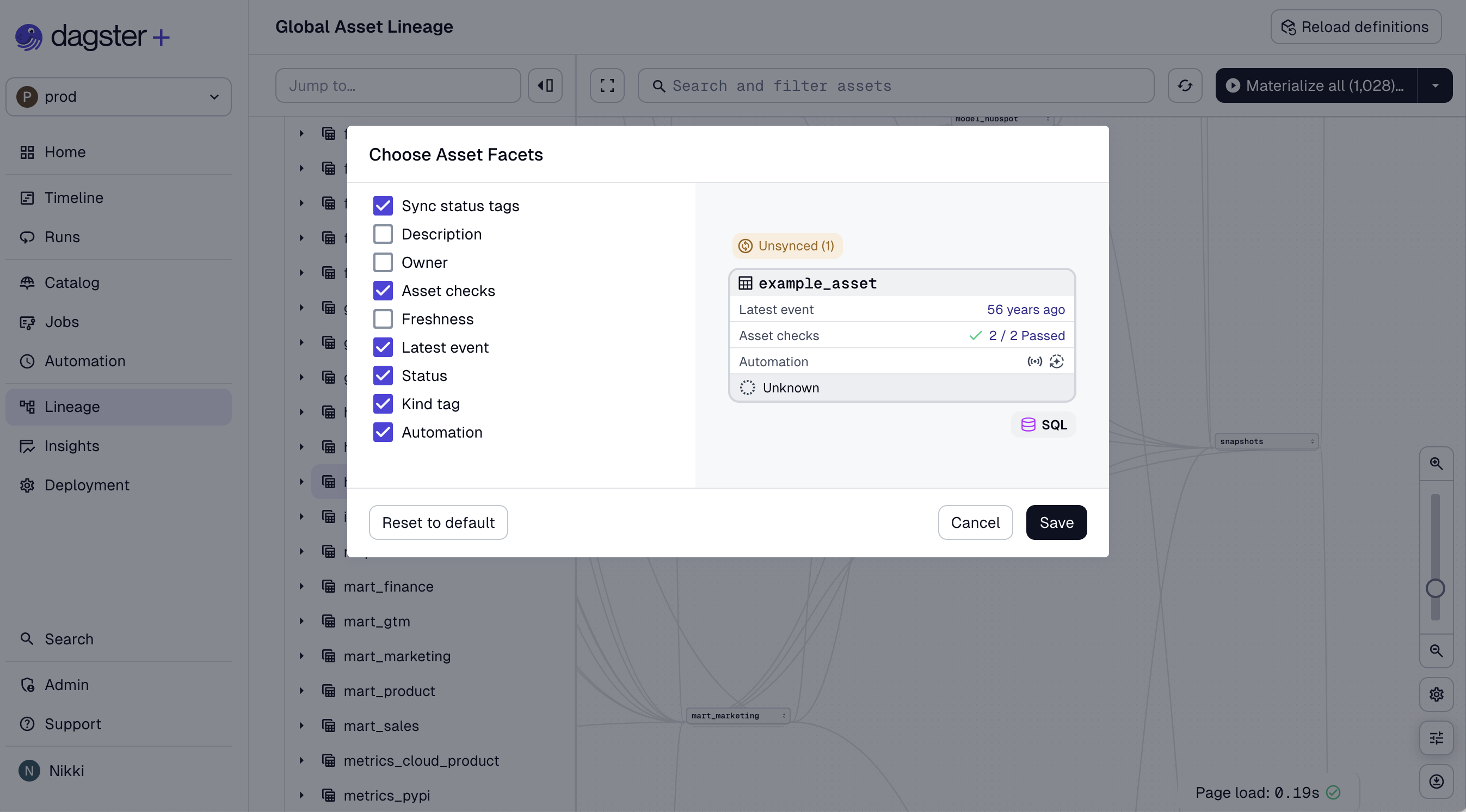Save the chosen asset facets

1056,522
